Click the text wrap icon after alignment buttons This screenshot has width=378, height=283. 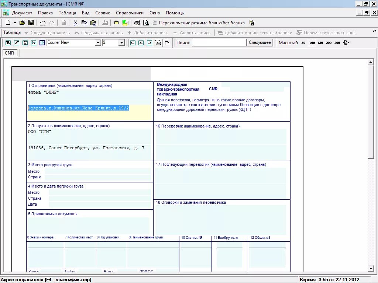pyautogui.click(x=158, y=43)
